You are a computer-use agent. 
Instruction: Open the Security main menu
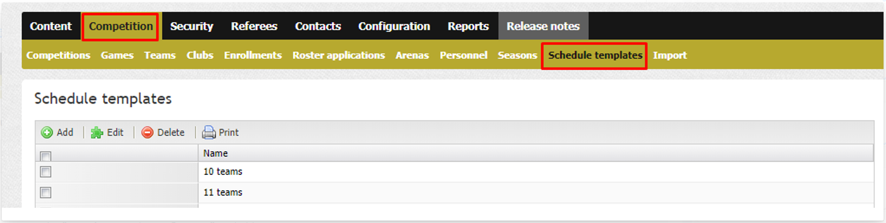point(191,26)
